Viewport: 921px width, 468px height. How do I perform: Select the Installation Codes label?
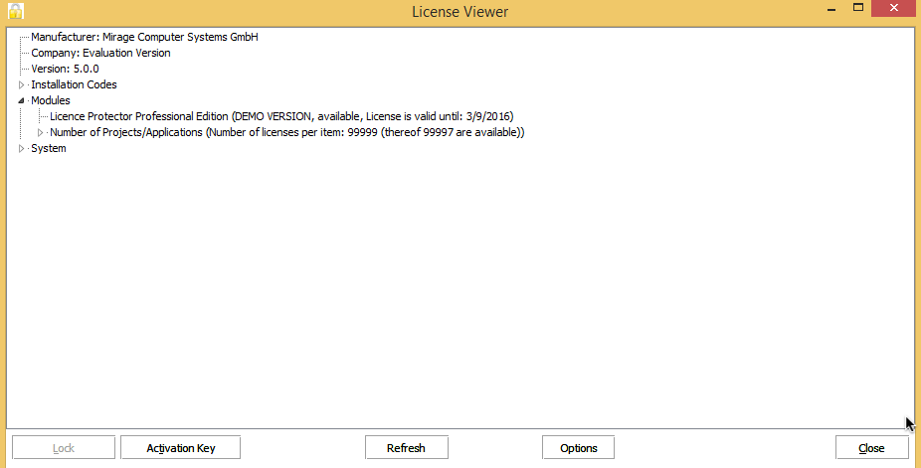(74, 84)
